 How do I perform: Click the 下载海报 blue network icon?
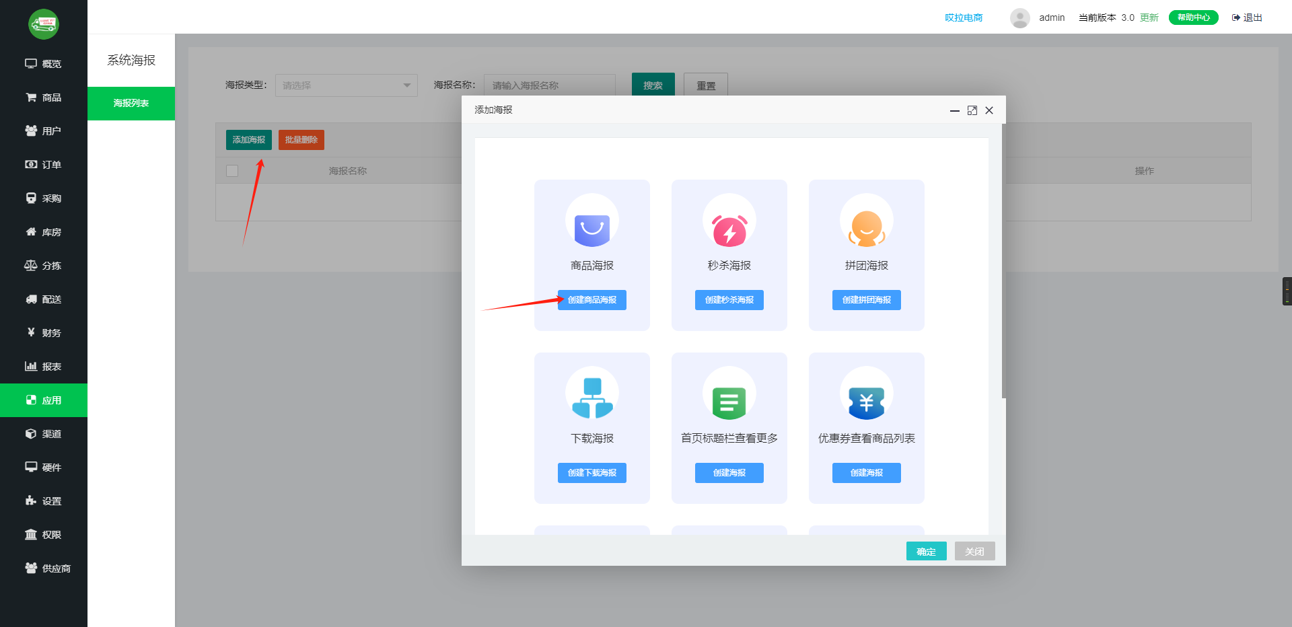click(x=592, y=394)
